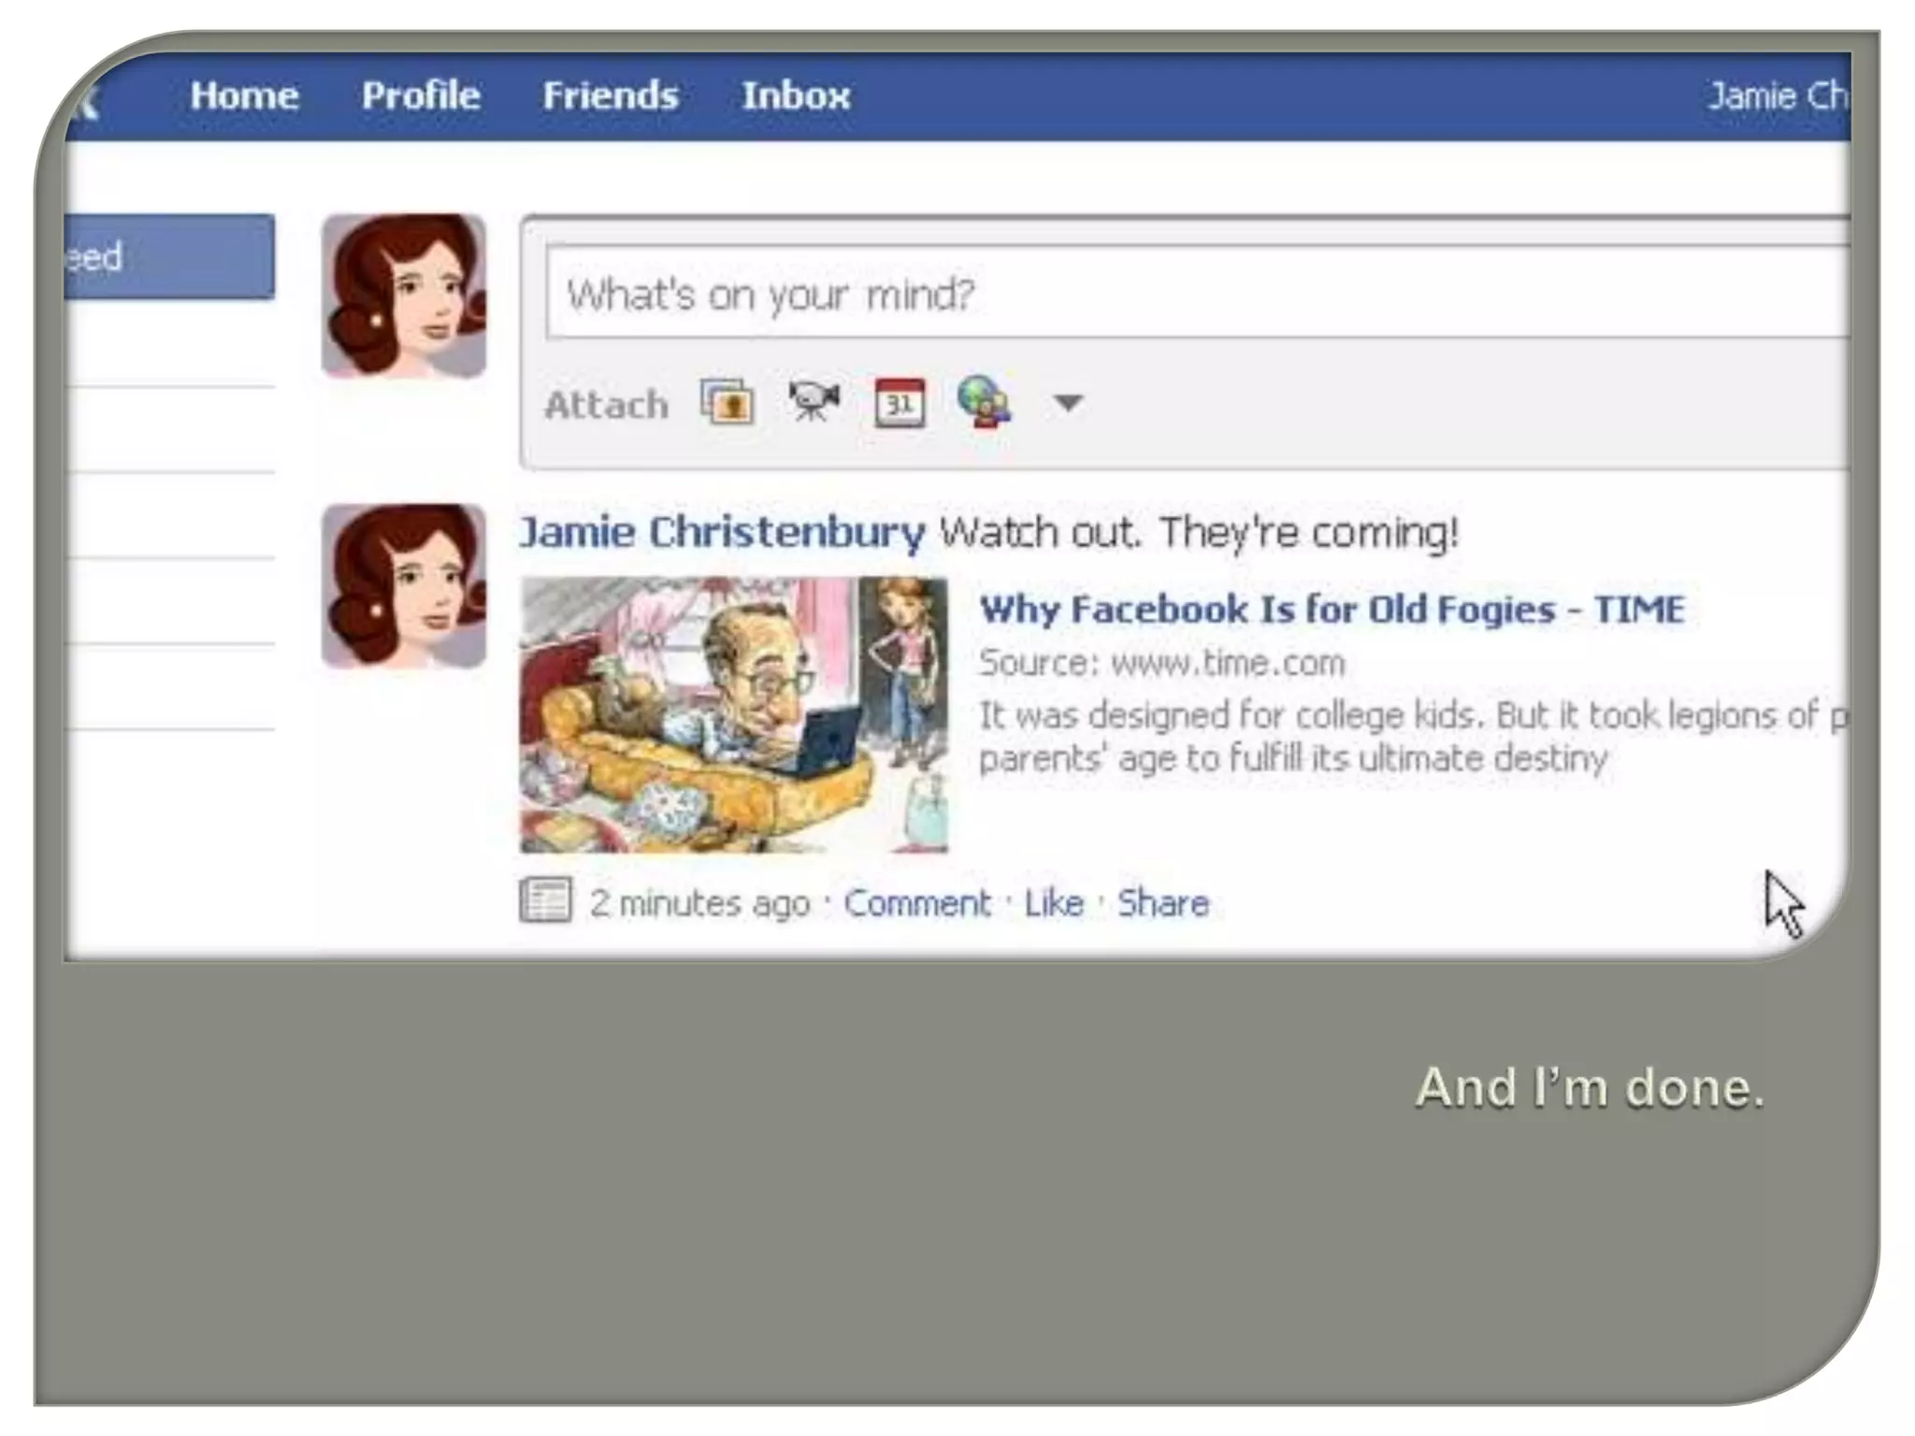Attach an event using the calendar icon
Image resolution: width=1915 pixels, height=1436 pixels.
coord(900,403)
